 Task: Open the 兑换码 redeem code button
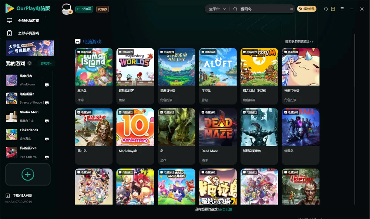coord(84,9)
